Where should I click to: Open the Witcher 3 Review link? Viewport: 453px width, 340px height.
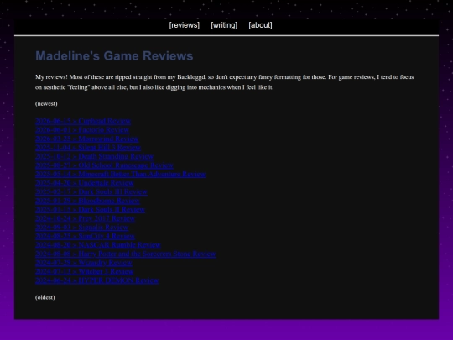tap(85, 271)
